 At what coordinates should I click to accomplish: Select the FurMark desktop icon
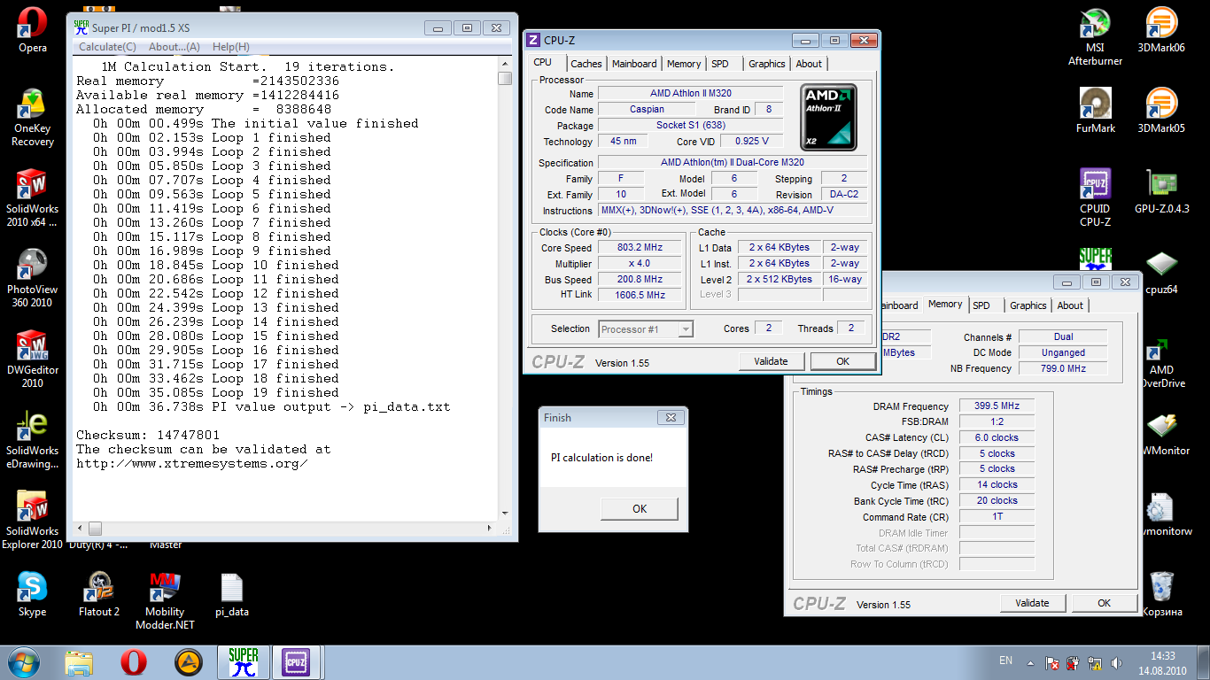pos(1095,110)
